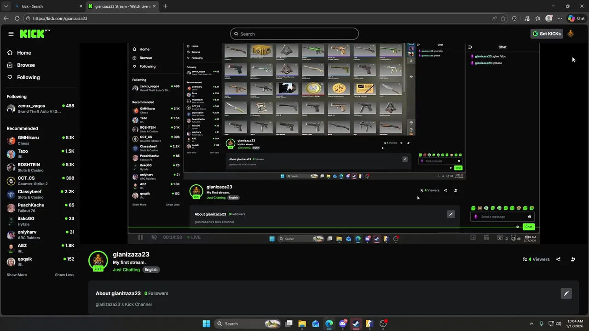Click the user-settings icon right of the share icon
This screenshot has height=331, width=589.
pos(573,259)
